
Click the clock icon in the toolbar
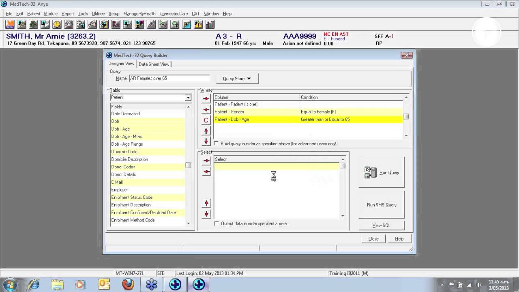[57, 24]
